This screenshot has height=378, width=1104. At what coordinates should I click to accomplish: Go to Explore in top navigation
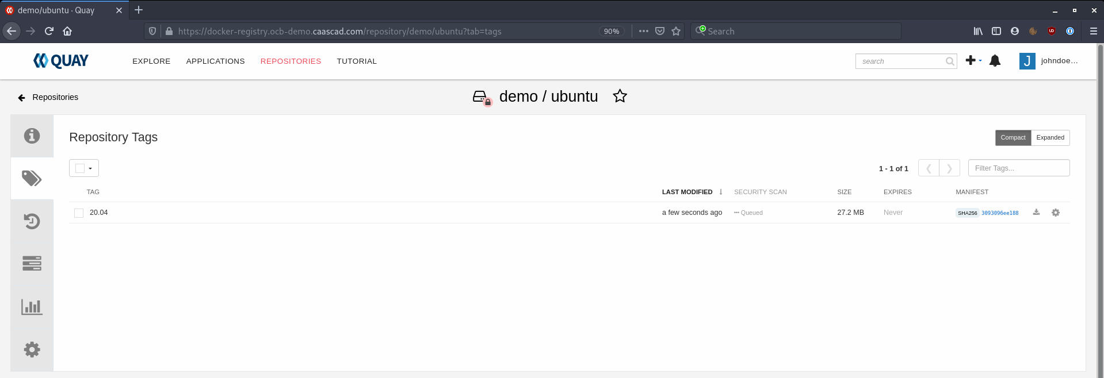[x=151, y=61]
